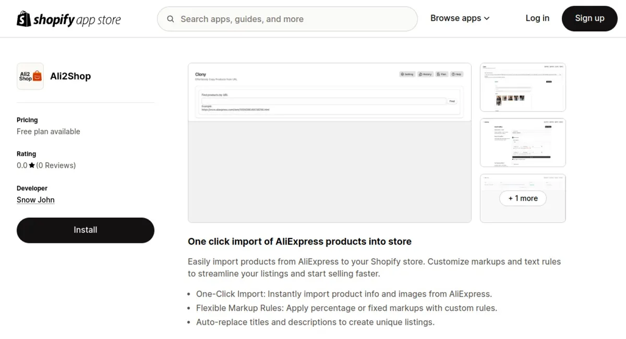Click the magnifying glass search icon
This screenshot has width=626, height=339.
[x=171, y=19]
